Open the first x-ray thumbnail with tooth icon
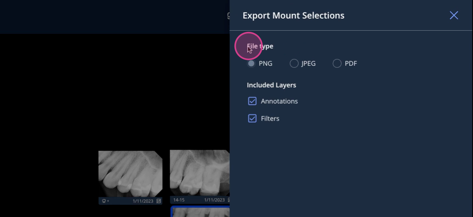 click(130, 174)
